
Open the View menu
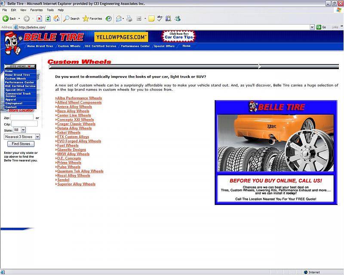23,10
